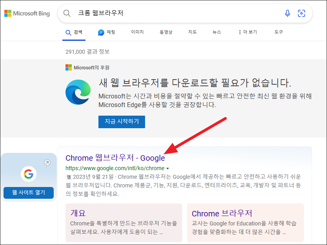
Task: Click the Microsoft Bing logo
Action: tap(27, 13)
